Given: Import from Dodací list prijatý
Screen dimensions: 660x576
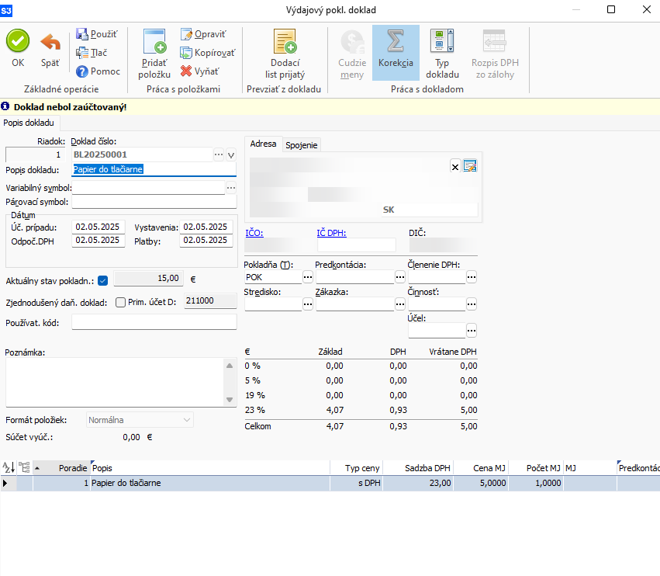Looking at the screenshot, I should [285, 54].
